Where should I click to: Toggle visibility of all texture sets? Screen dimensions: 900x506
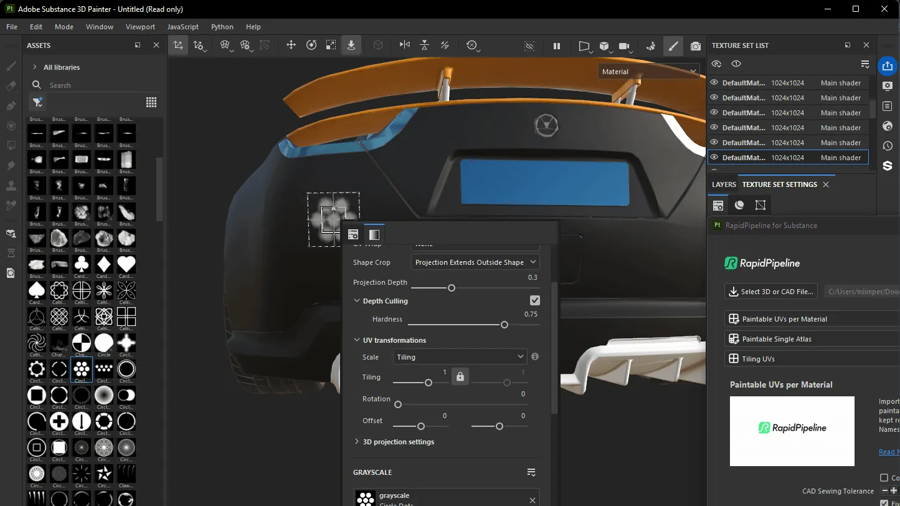(717, 64)
